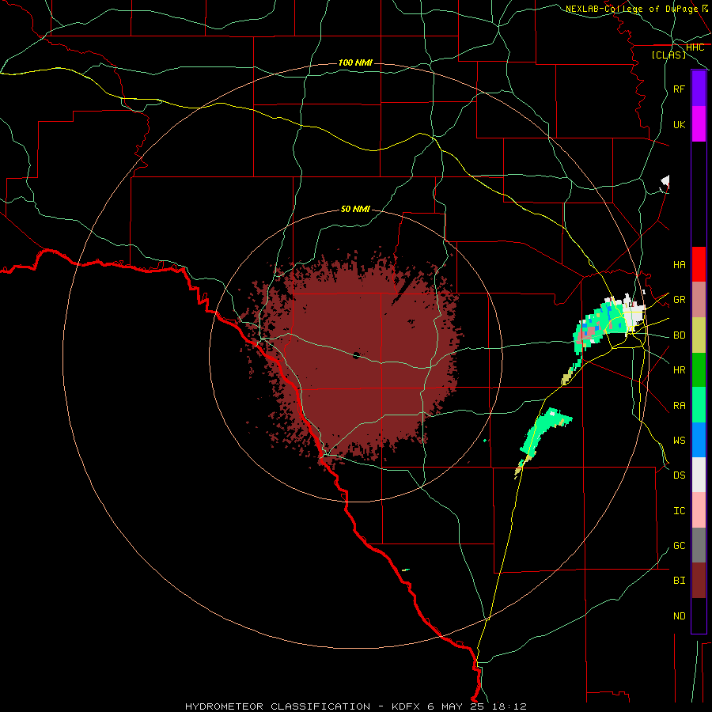This screenshot has width=712, height=712.
Task: Click the BI dark red swatch
Action: coord(699,581)
